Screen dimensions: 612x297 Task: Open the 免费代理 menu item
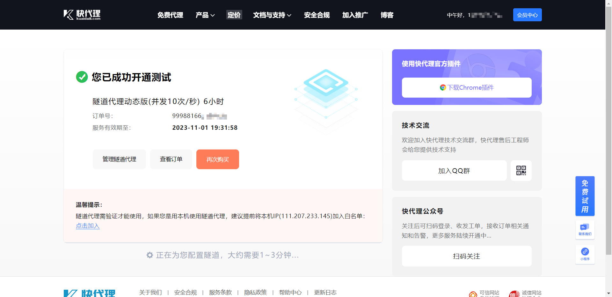point(170,15)
